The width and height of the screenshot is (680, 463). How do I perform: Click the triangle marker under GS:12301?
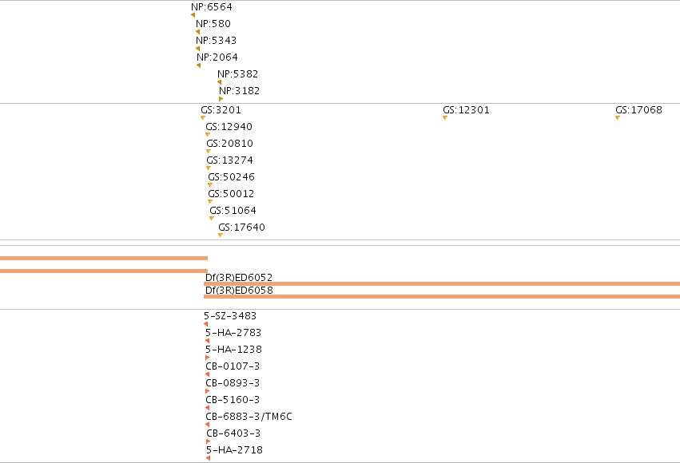(445, 118)
